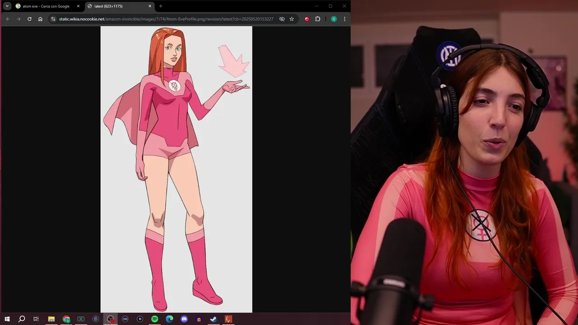
Task: Open Spotify from the taskbar
Action: 155,319
